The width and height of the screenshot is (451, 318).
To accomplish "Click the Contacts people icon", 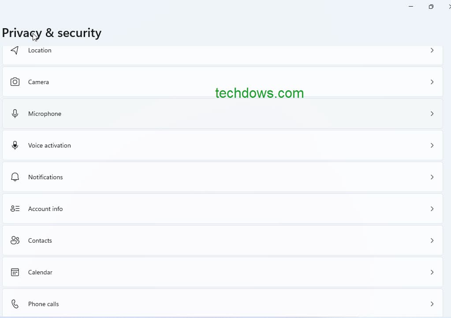I will 15,240.
